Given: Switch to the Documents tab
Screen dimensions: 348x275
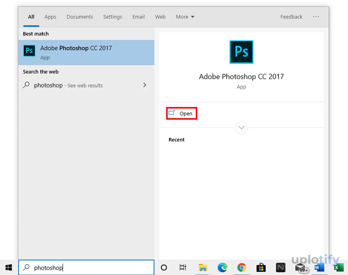Looking at the screenshot, I should pos(80,17).
